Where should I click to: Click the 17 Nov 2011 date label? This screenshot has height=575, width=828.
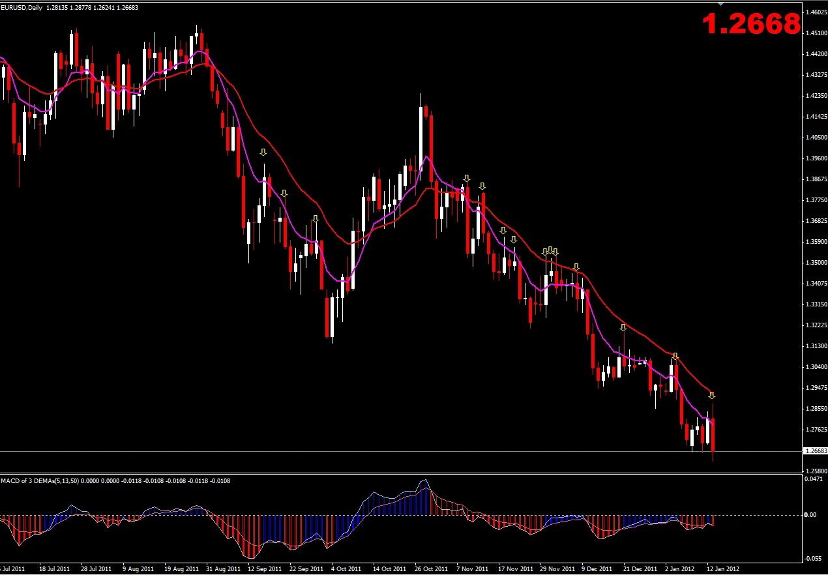(515, 568)
